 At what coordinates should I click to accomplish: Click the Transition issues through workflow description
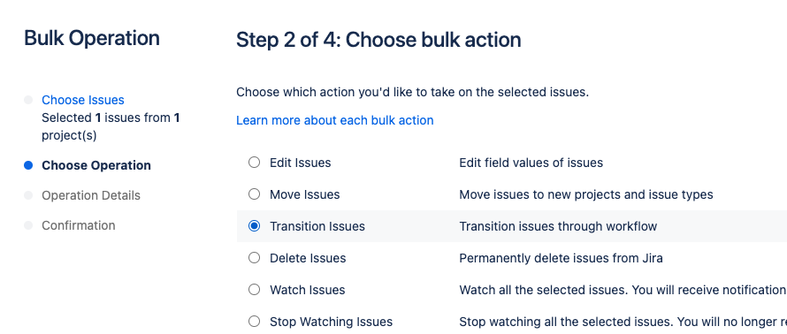[x=558, y=227]
